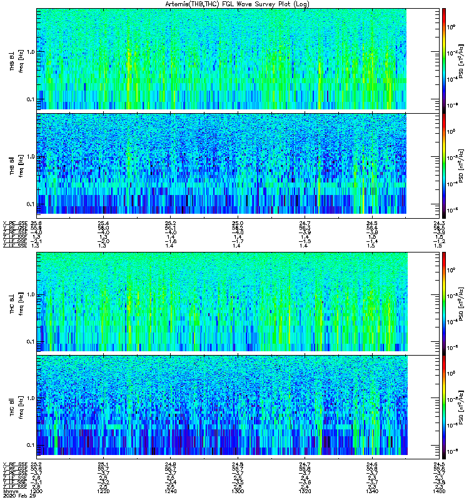Click the '1300' time tick label
Screen dimensions: 469x500
[x=238, y=491]
